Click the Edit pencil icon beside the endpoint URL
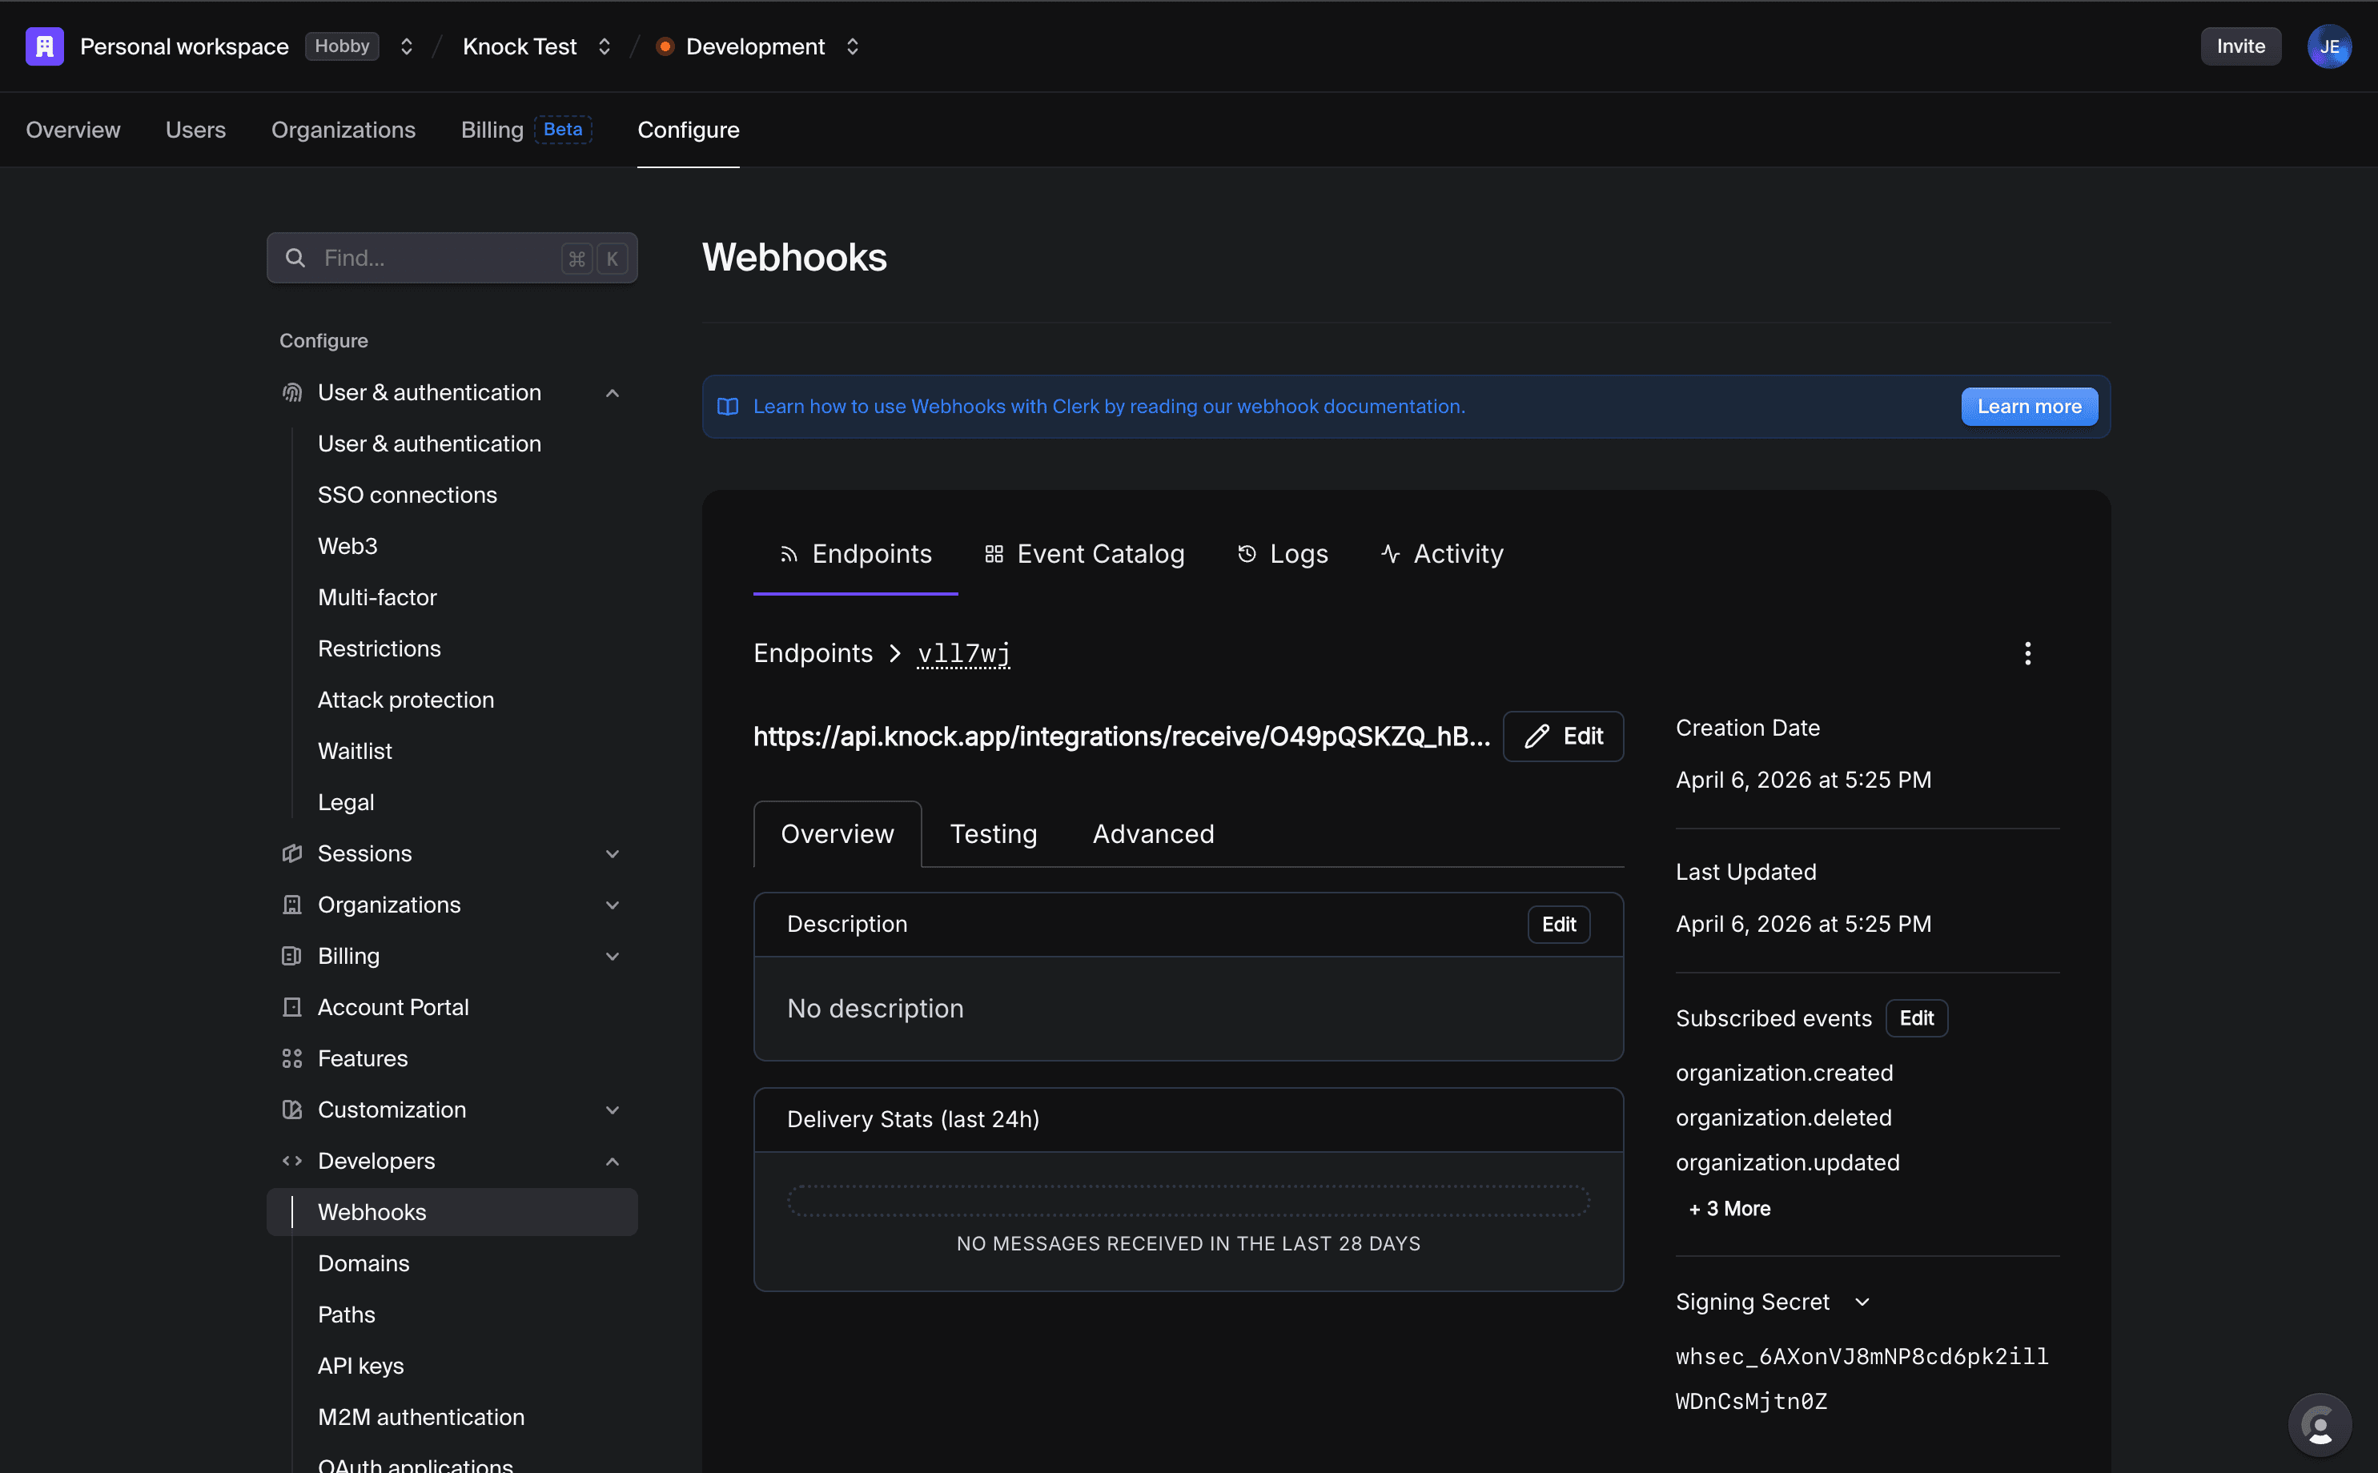This screenshot has width=2378, height=1473. pyautogui.click(x=1537, y=736)
